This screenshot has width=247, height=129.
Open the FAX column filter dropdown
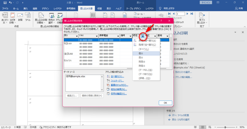click(x=97, y=36)
